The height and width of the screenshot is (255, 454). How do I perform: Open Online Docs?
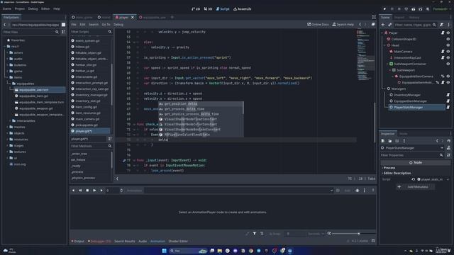[x=318, y=25]
